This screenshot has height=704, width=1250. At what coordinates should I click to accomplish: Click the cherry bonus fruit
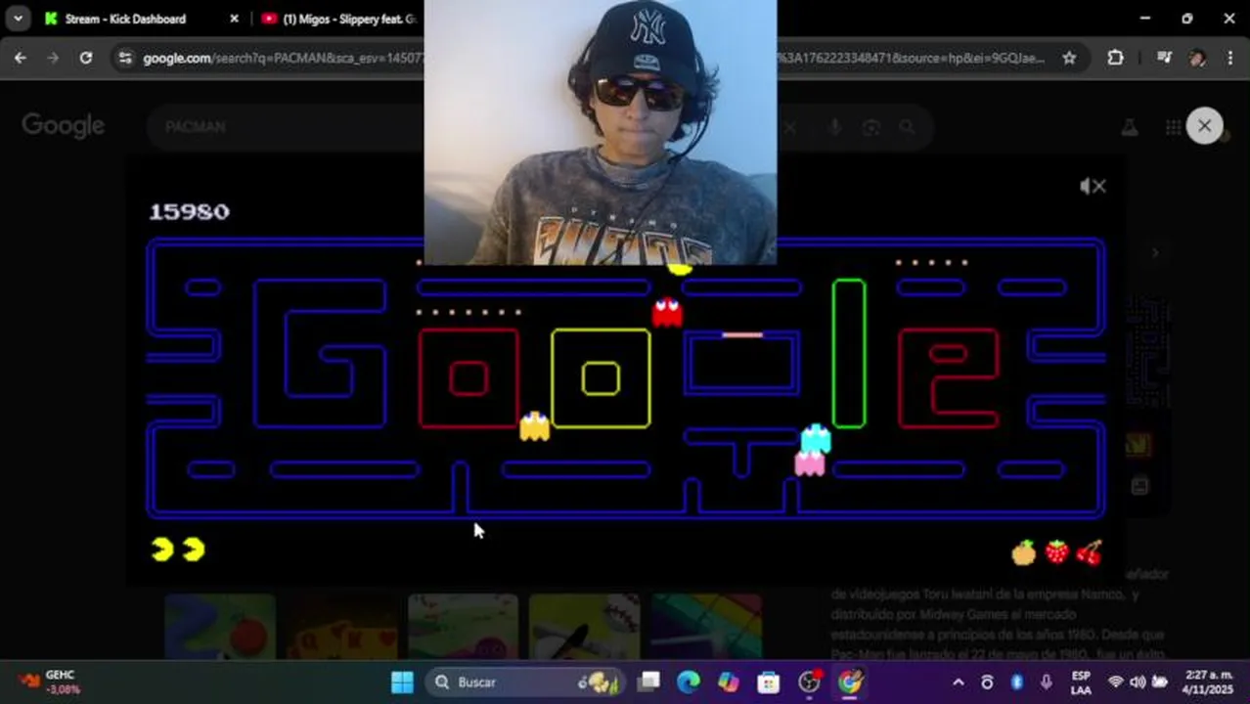click(x=1089, y=552)
